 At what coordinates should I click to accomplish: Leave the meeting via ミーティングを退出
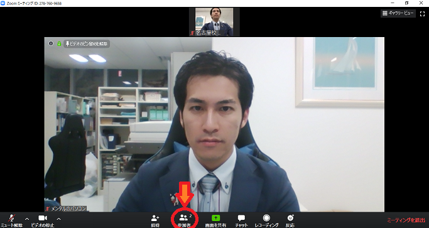click(406, 220)
